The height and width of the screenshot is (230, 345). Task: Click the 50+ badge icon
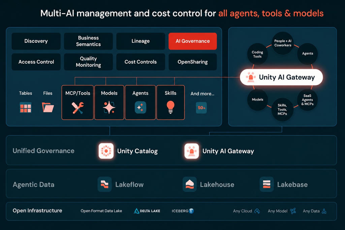pos(201,108)
